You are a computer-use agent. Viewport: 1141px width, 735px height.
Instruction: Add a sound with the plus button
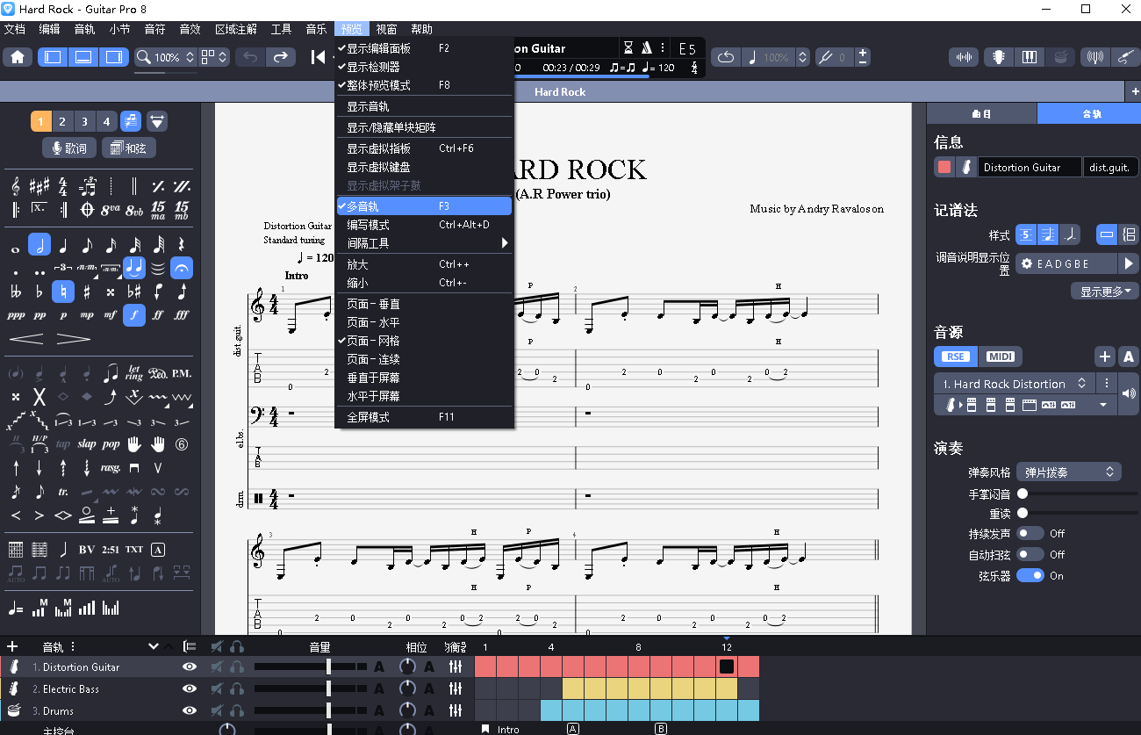point(1104,357)
